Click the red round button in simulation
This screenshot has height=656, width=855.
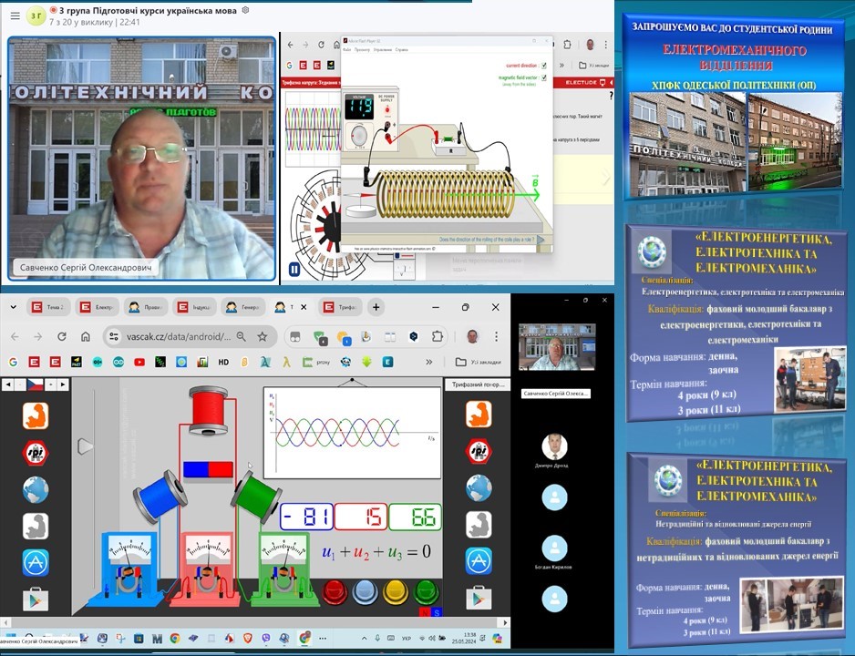(x=335, y=593)
